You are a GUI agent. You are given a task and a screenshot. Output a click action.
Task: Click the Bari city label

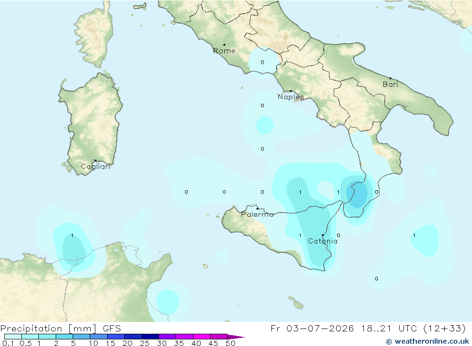[390, 84]
